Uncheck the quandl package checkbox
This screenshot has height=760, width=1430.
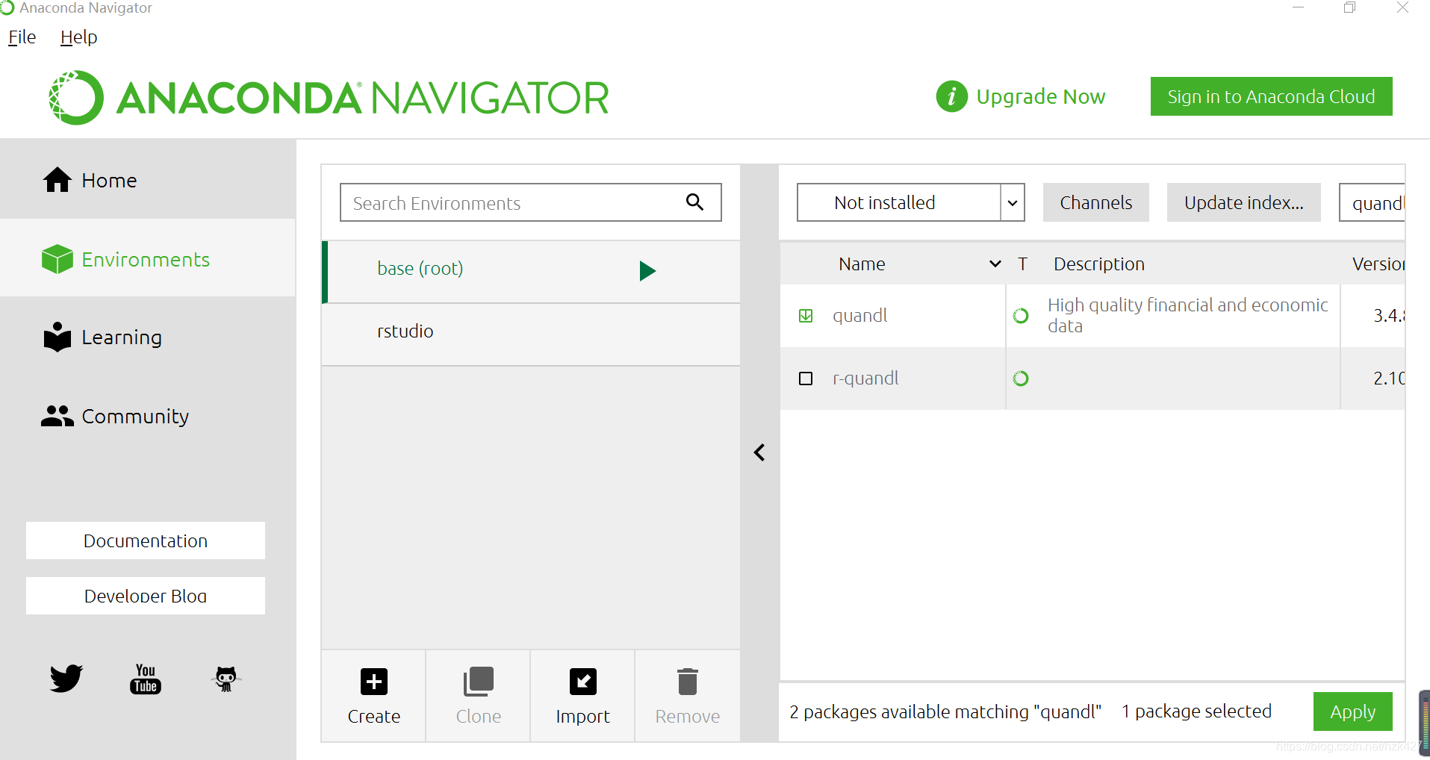click(x=806, y=316)
